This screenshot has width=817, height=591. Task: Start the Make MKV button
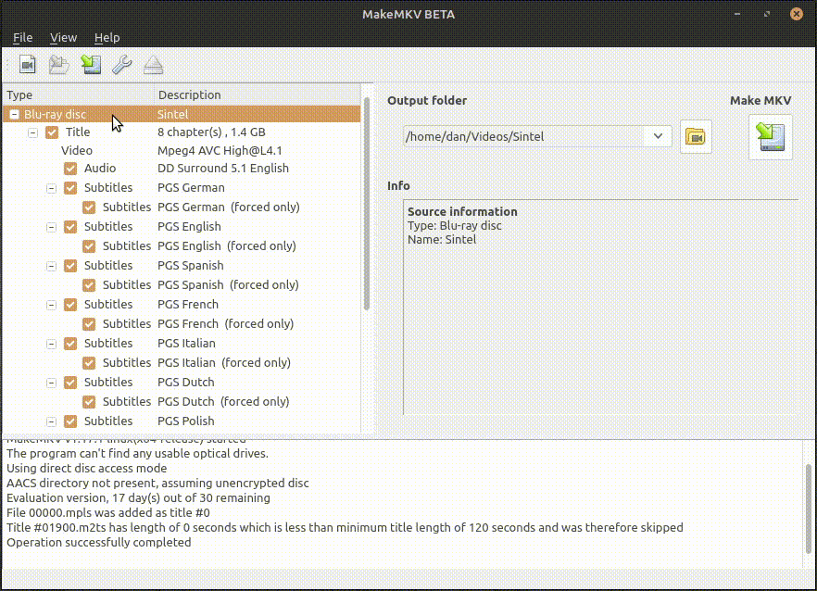click(771, 137)
